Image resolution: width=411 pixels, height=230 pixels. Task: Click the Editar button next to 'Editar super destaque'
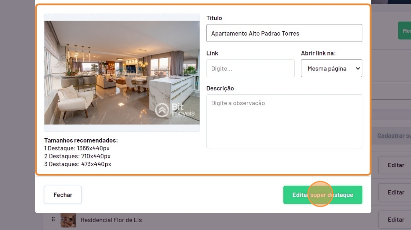(396, 193)
